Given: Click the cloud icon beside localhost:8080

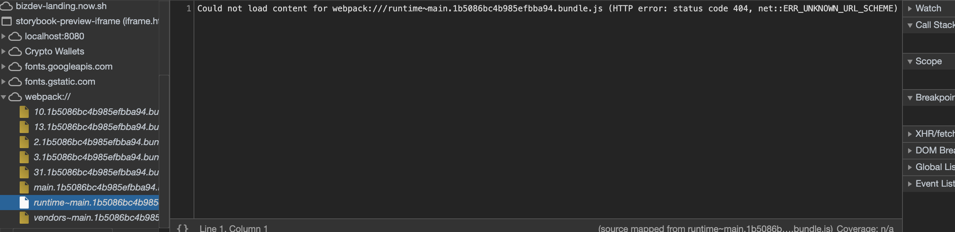Looking at the screenshot, I should (x=15, y=36).
